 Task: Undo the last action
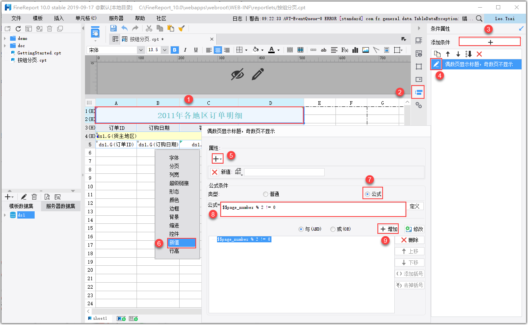pyautogui.click(x=124, y=28)
